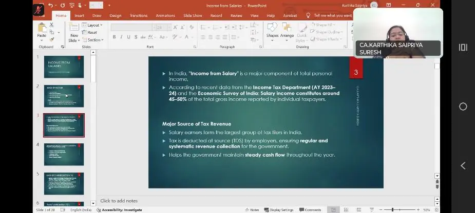
Task: Toggle Align Left paragraph alignment
Action: [x=203, y=37]
